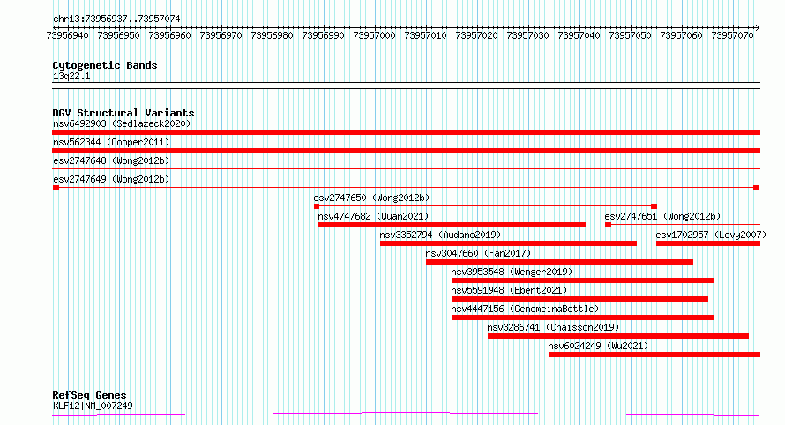Click ruler position 73957070
Viewport: 785px width, 425px height.
point(732,35)
